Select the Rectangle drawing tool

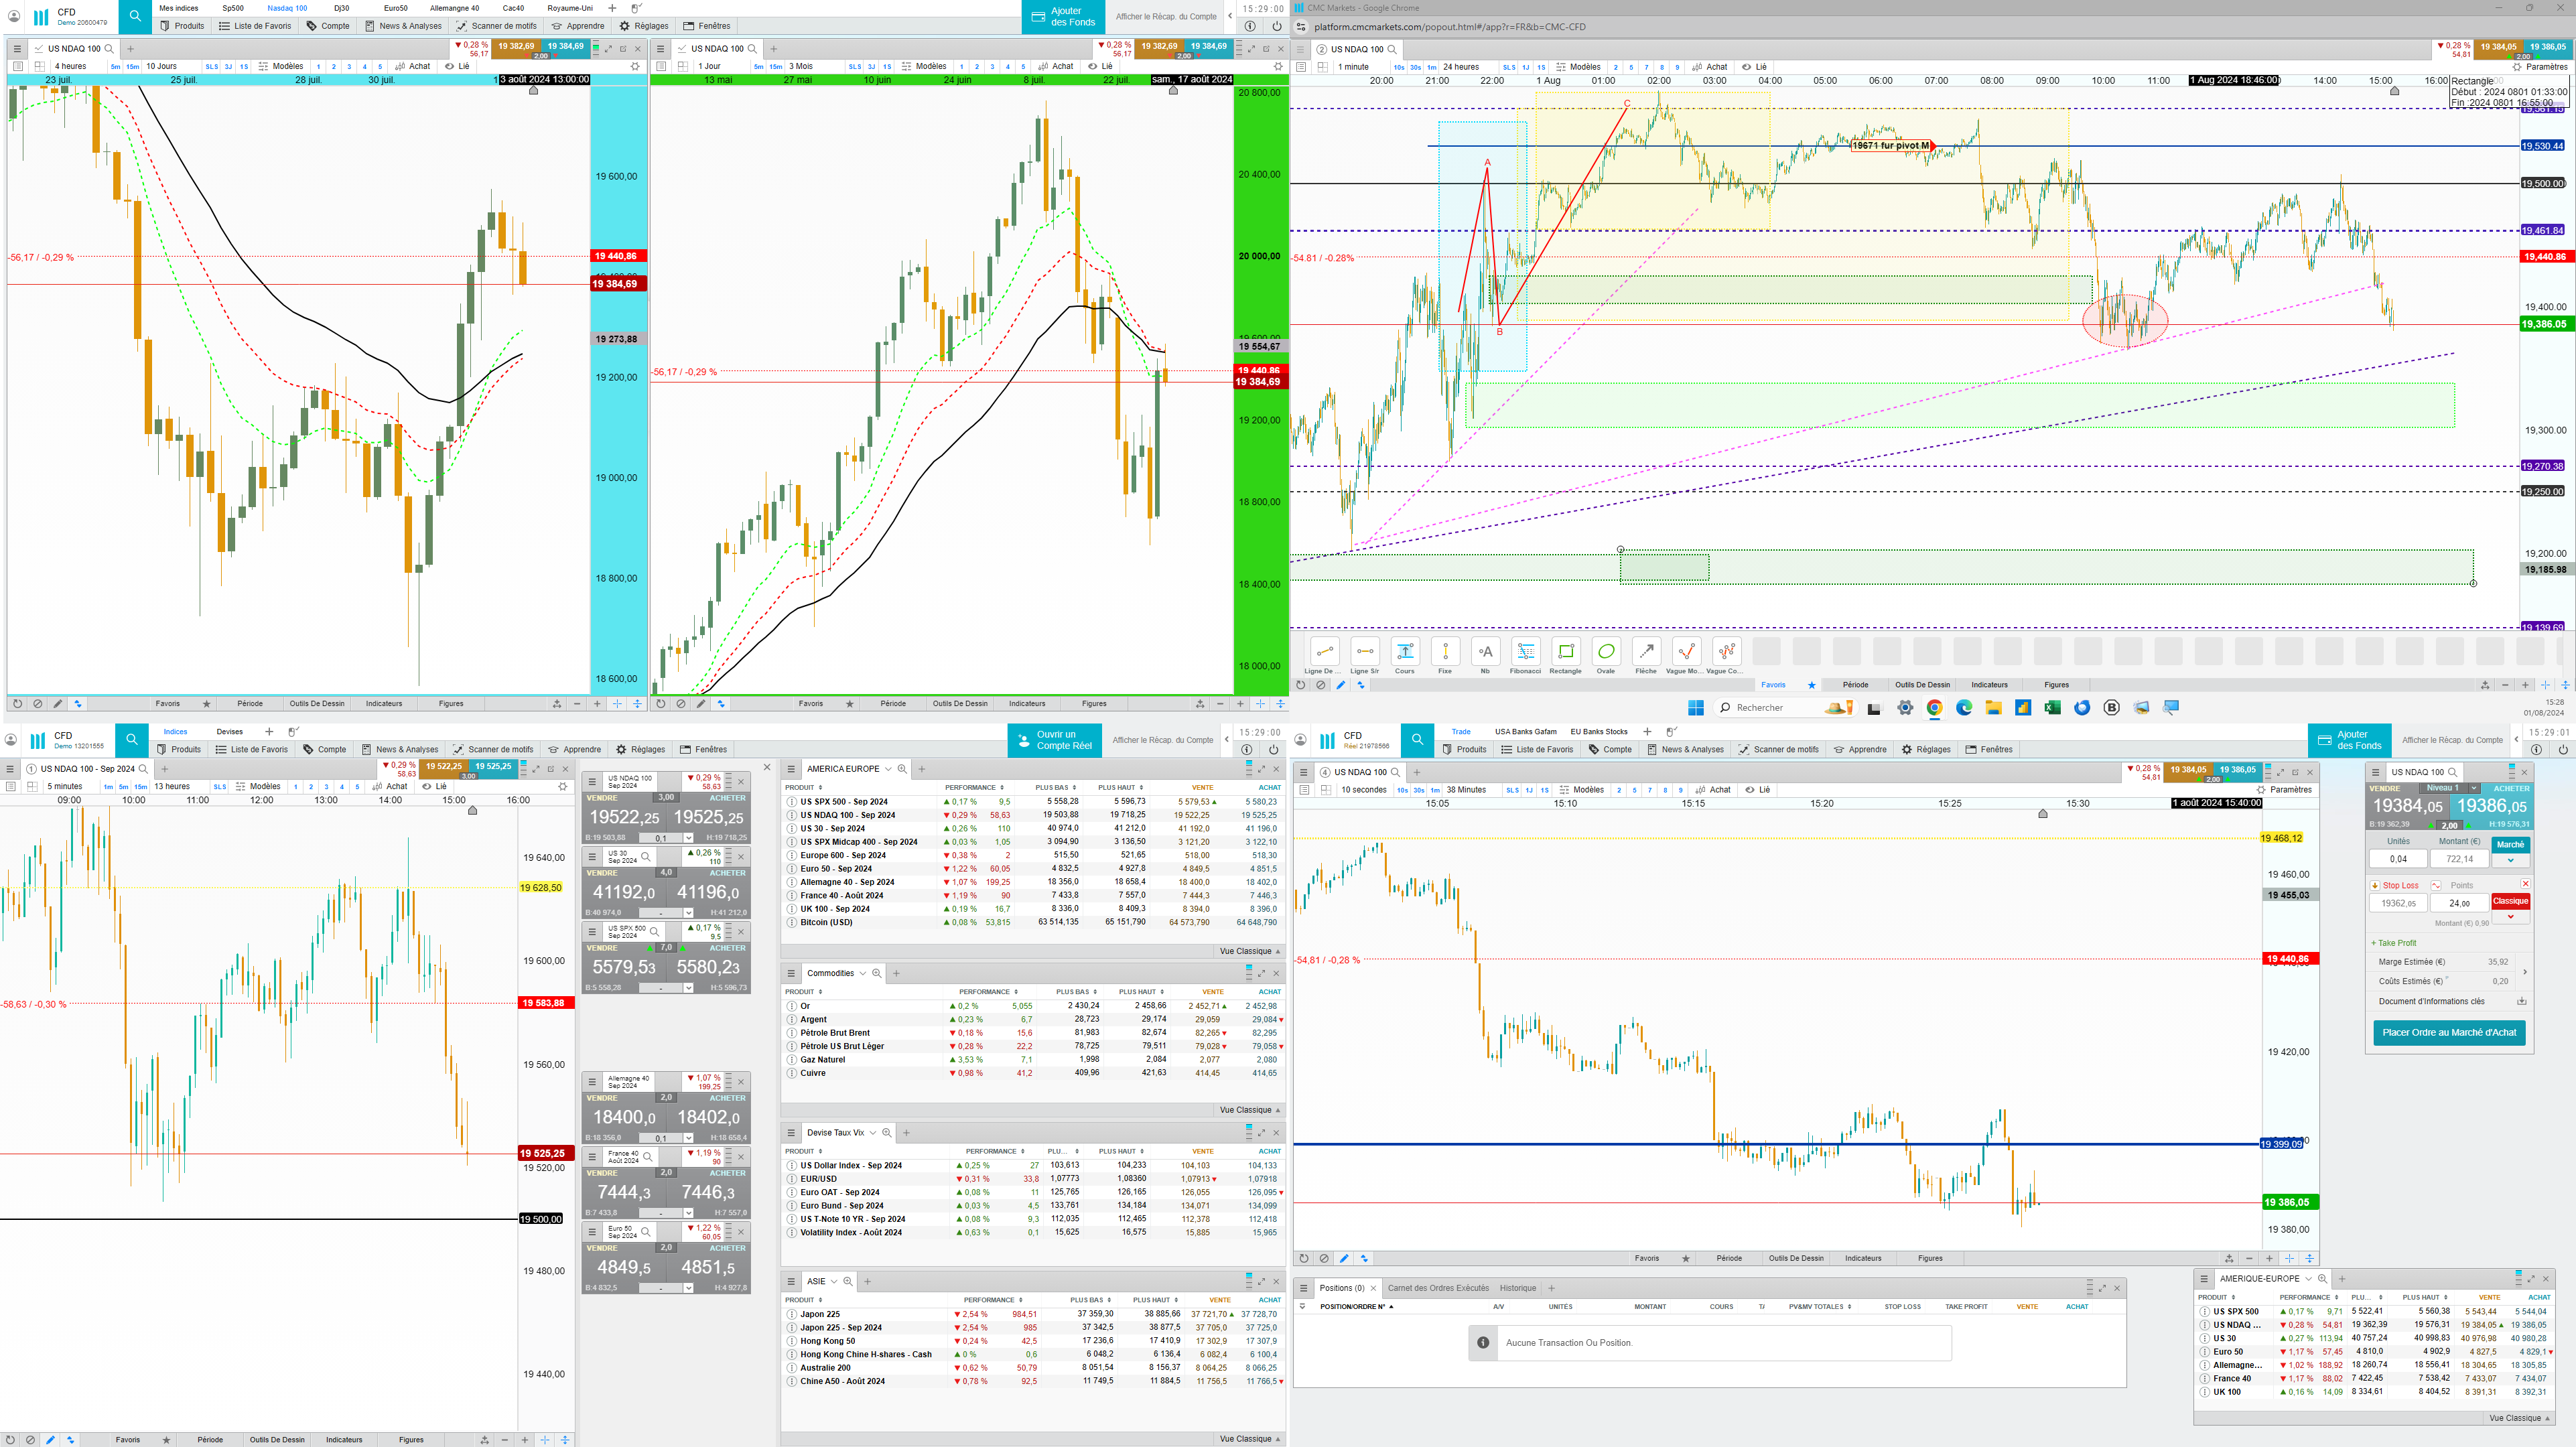tap(1565, 652)
